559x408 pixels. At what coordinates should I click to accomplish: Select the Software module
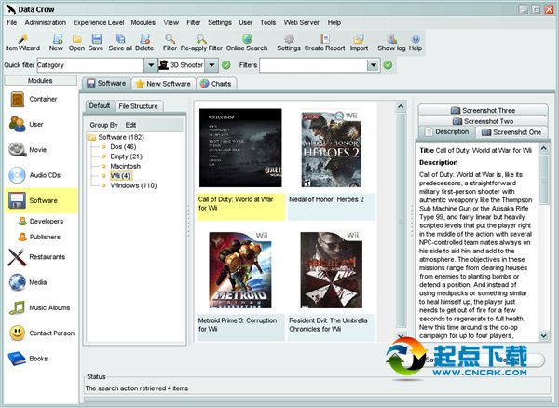click(41, 200)
